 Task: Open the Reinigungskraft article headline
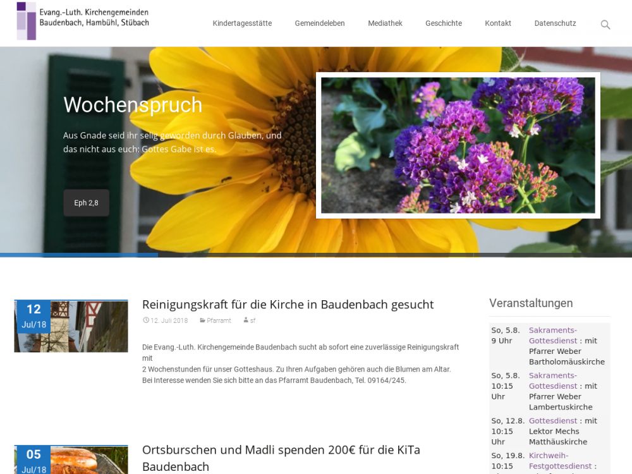(288, 305)
